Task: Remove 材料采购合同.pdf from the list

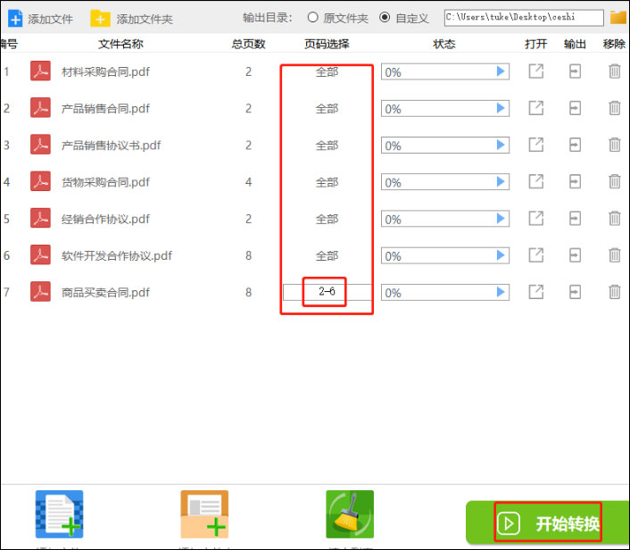Action: pos(614,71)
